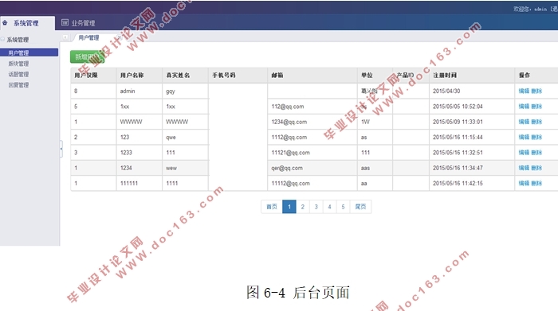Viewport: 558px width, 311px height.
Task: Go to 首页 in pagination
Action: [272, 207]
